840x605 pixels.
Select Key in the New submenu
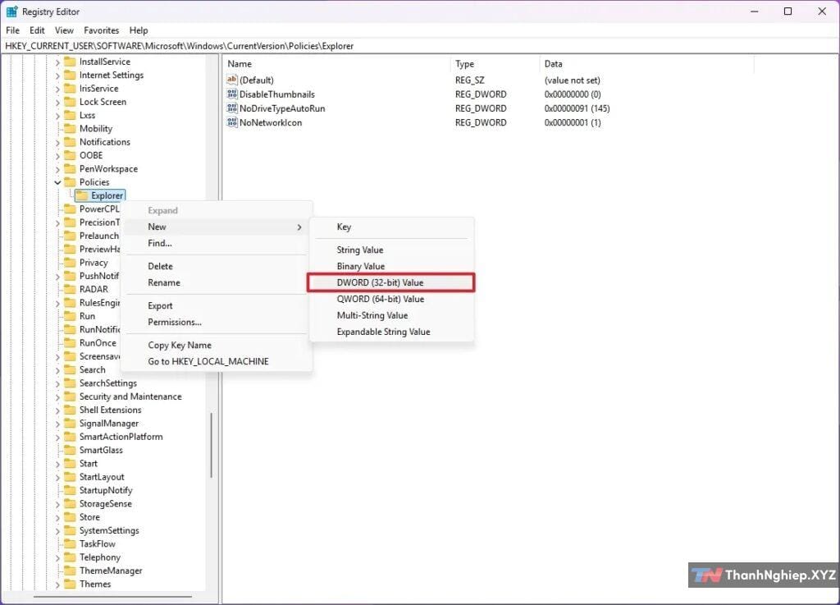pos(391,227)
